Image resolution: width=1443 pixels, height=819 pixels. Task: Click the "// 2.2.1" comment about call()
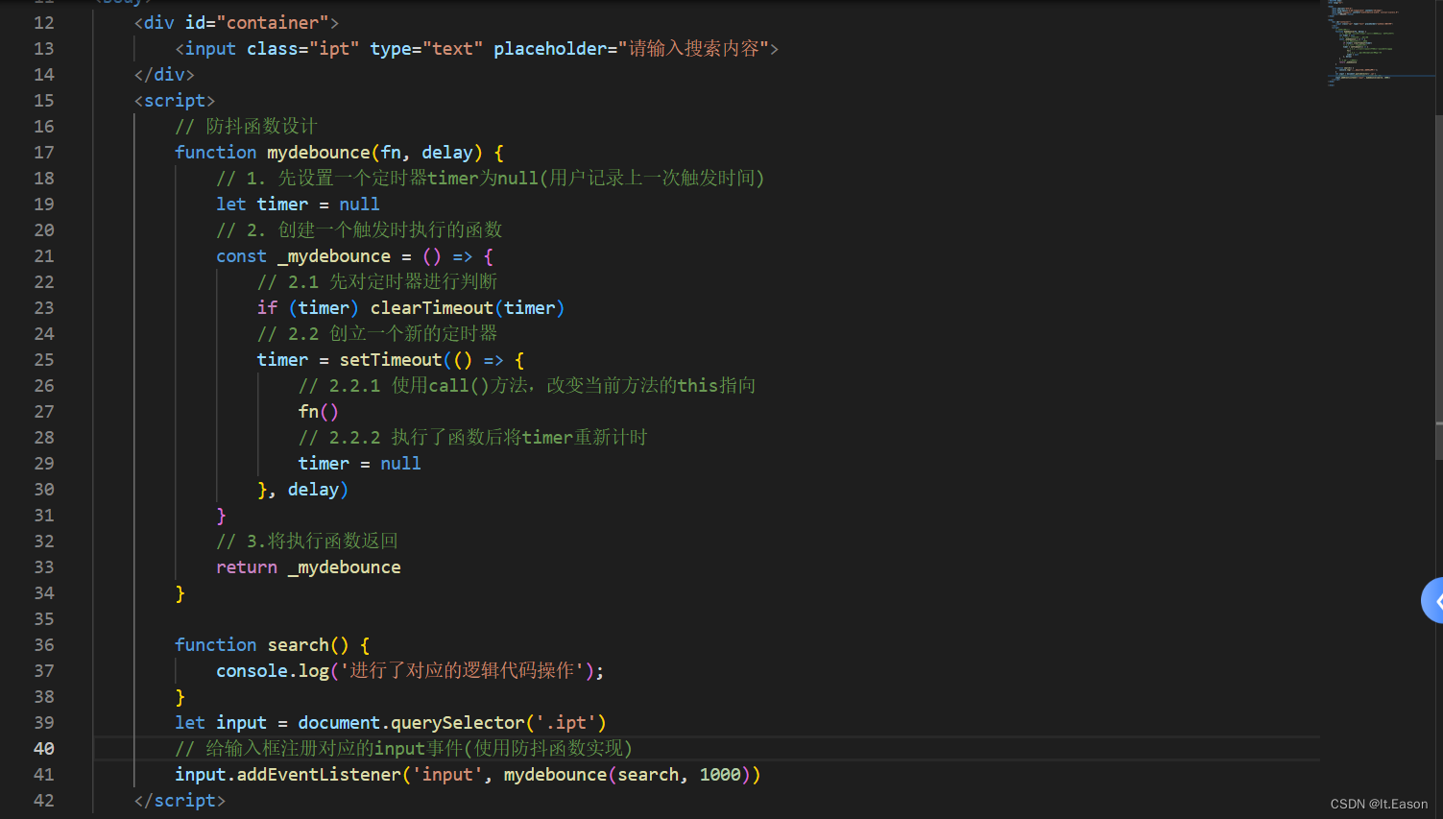pyautogui.click(x=527, y=385)
